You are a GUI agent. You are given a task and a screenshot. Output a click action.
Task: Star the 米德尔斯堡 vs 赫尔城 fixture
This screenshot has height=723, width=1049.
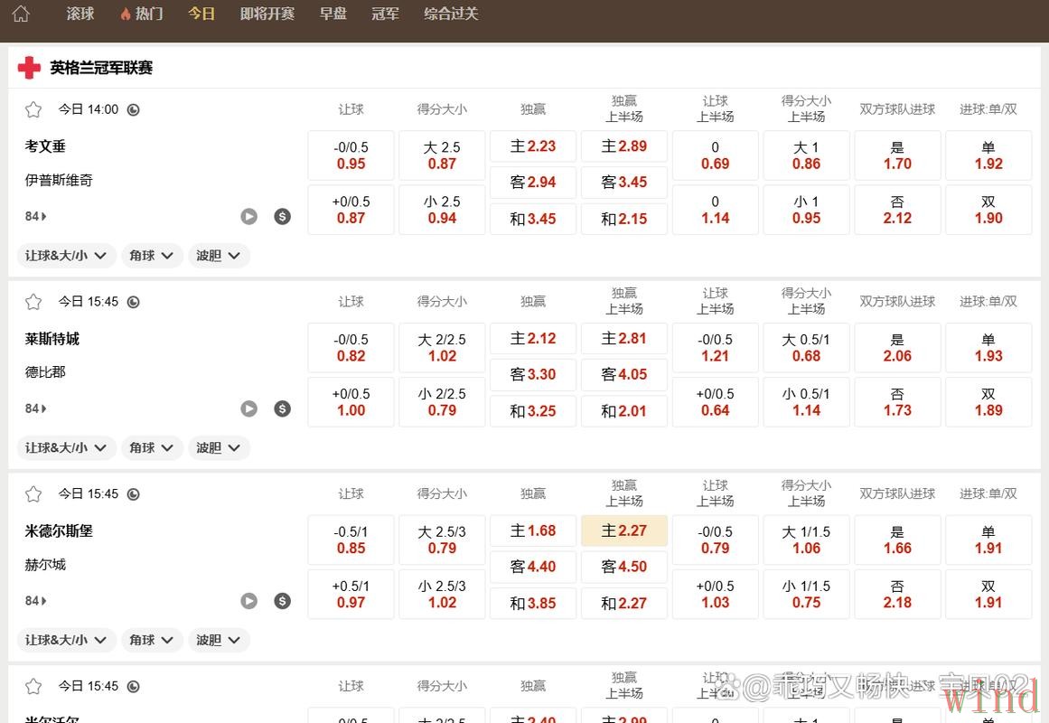coord(33,494)
